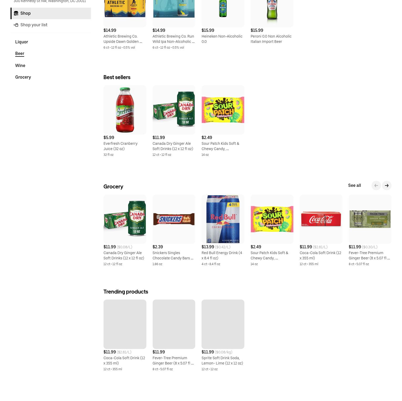
Task: Open Coca-Cola Soft Drink image in Grocery
Action: [321, 219]
